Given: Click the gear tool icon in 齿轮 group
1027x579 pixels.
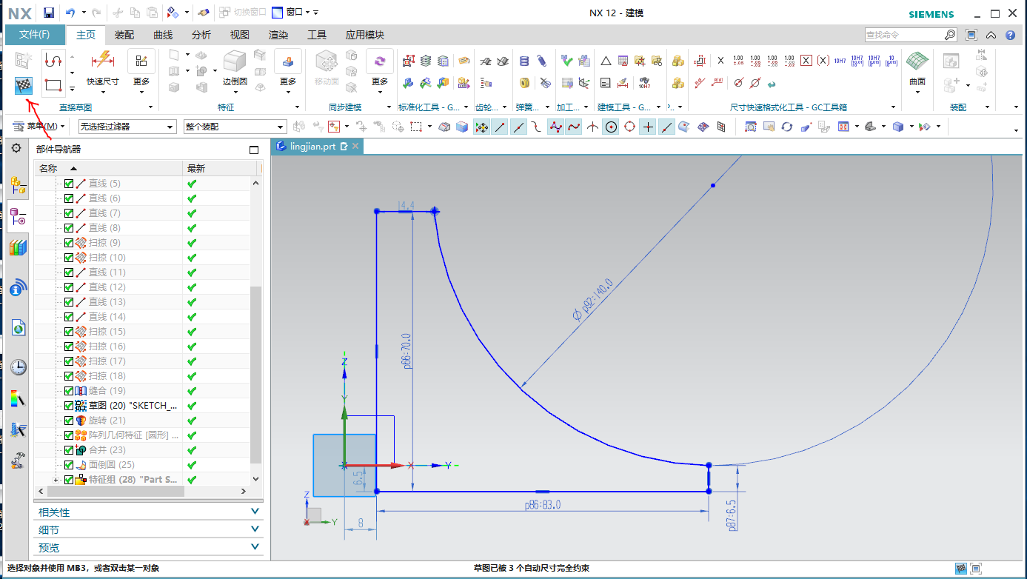Looking at the screenshot, I should pos(486,61).
